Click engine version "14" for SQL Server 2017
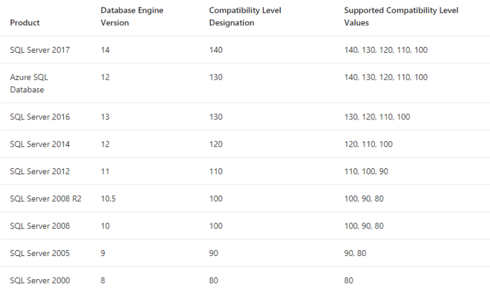Screen dimensions: 490x291 (x=105, y=49)
